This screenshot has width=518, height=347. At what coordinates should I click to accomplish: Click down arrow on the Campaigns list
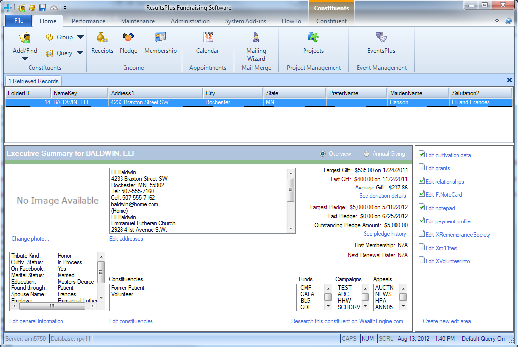pyautogui.click(x=366, y=306)
